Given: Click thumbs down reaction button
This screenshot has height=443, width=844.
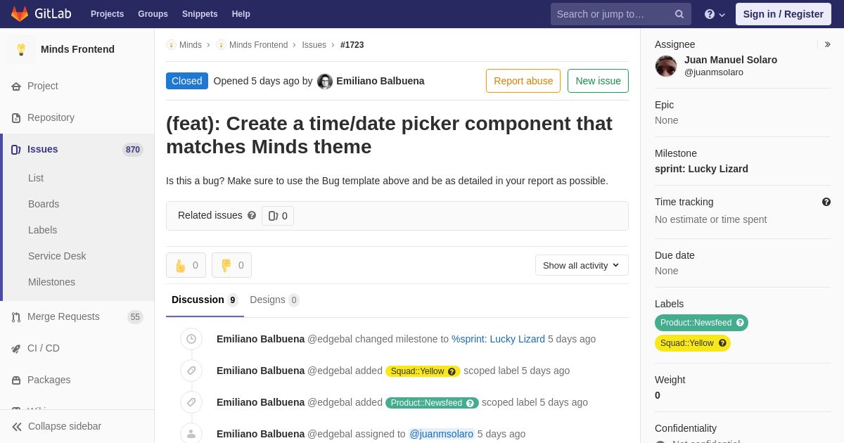Looking at the screenshot, I should (231, 265).
